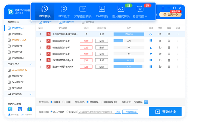The image size is (201, 123).
Task: Click the 打开文件目录 button
Action: pos(130,112)
